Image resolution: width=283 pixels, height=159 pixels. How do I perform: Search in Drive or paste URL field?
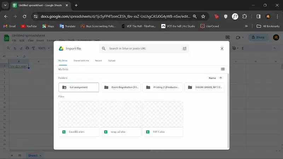(x=144, y=48)
